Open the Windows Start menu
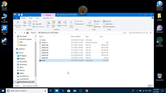This screenshot has height=93, width=166. pyautogui.click(x=3, y=91)
